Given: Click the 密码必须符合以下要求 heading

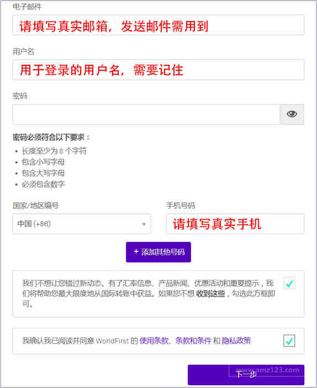Looking at the screenshot, I should pyautogui.click(x=51, y=137).
